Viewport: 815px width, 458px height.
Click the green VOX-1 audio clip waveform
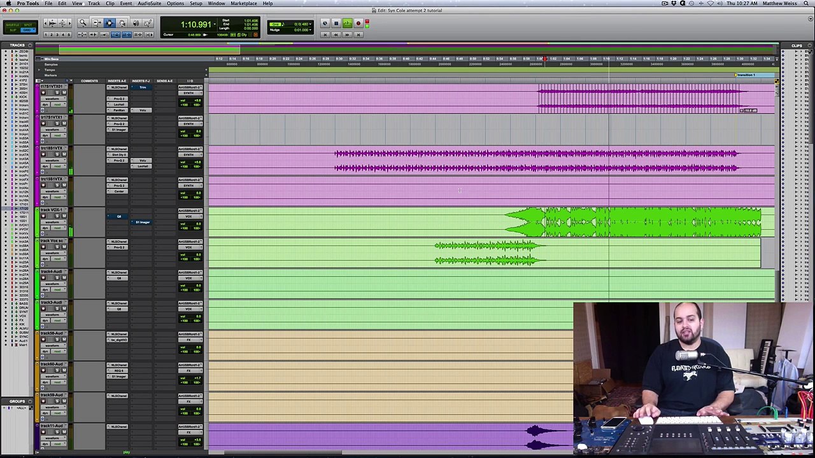tap(634, 222)
